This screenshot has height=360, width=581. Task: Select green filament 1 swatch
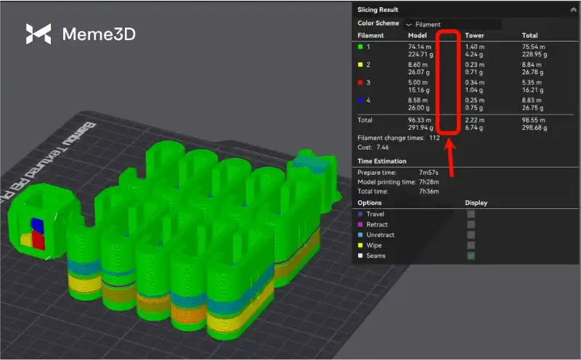(x=360, y=47)
